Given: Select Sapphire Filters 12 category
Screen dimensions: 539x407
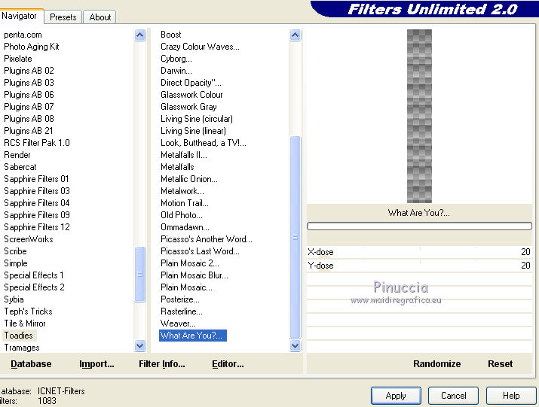Looking at the screenshot, I should click(37, 227).
